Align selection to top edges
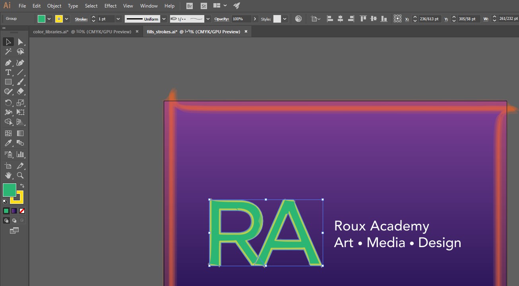This screenshot has width=519, height=286. tap(363, 19)
